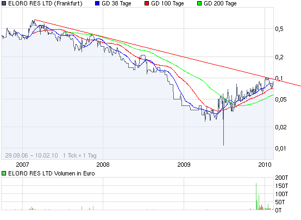Click the blue GD 38 Tage swatch
The width and height of the screenshot is (301, 220).
click(x=97, y=3)
